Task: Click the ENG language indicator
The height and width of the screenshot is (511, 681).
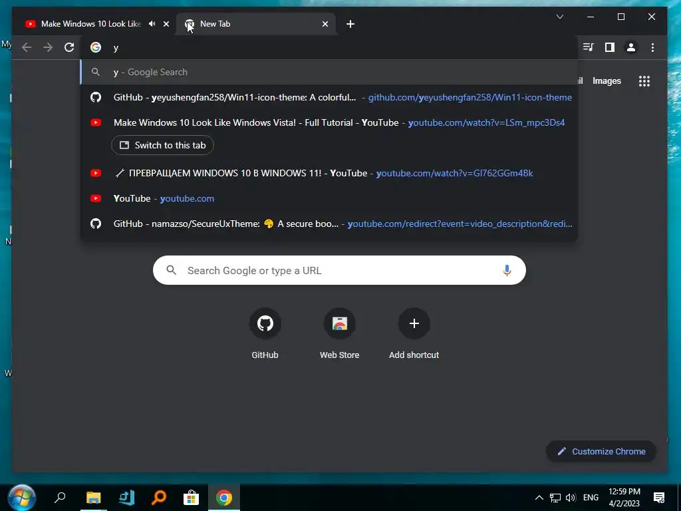Action: pyautogui.click(x=591, y=498)
